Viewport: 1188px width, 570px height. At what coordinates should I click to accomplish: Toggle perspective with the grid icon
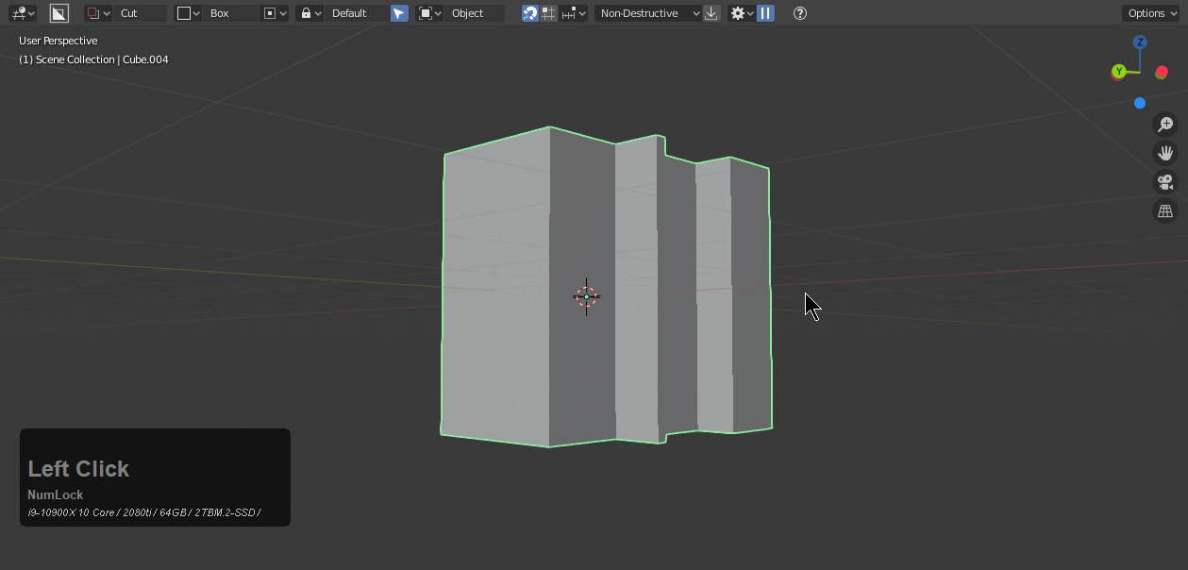pos(1165,210)
